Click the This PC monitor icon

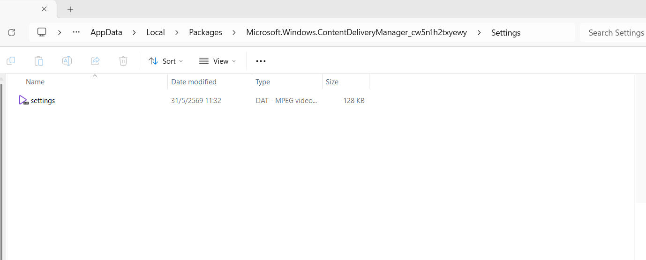pyautogui.click(x=42, y=32)
